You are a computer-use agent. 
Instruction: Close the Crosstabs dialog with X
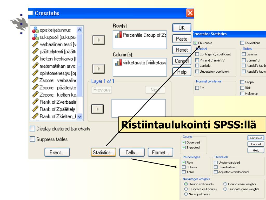coord(190,13)
